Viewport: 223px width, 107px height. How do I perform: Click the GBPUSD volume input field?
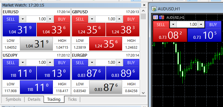(106, 19)
